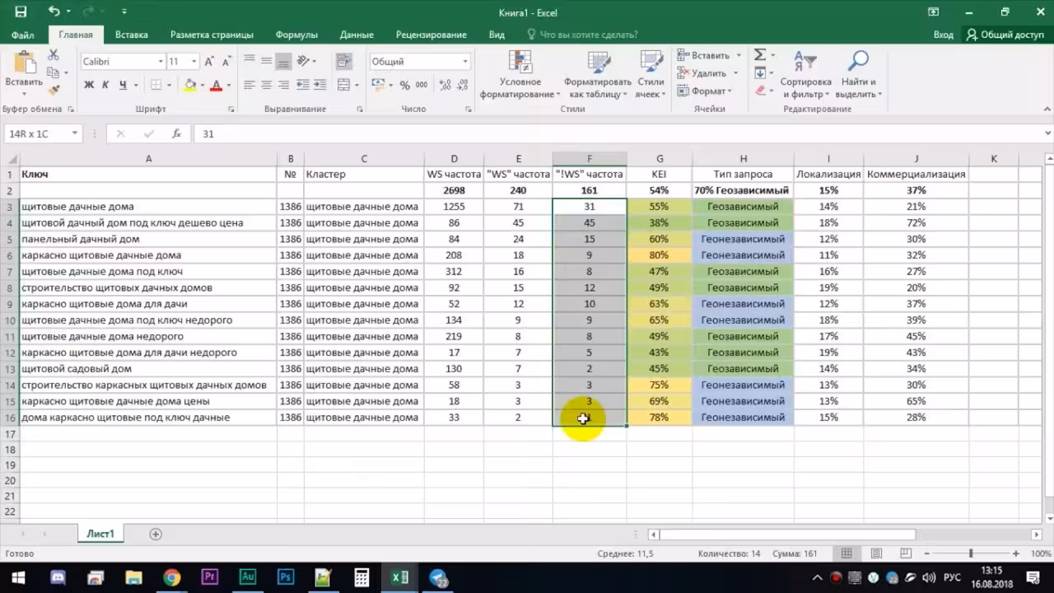
Task: Click the Cut scissors icon
Action: [x=54, y=55]
